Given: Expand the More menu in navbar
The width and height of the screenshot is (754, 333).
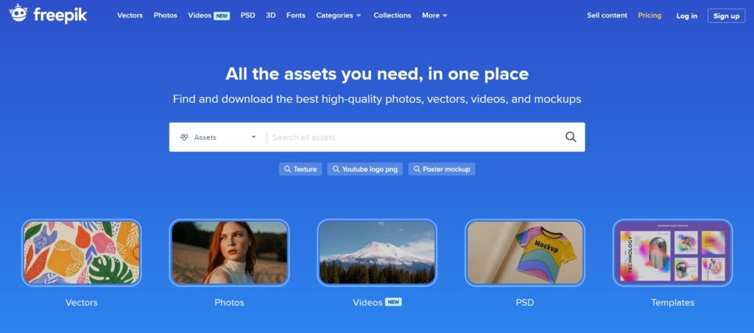Looking at the screenshot, I should tap(434, 15).
